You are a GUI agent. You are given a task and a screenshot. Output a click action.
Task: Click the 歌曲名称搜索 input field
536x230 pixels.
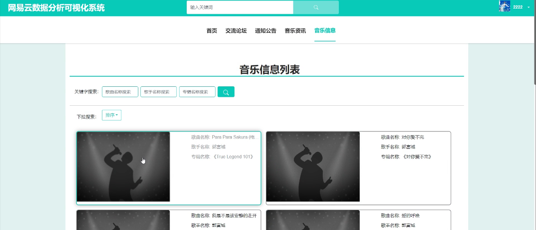120,92
